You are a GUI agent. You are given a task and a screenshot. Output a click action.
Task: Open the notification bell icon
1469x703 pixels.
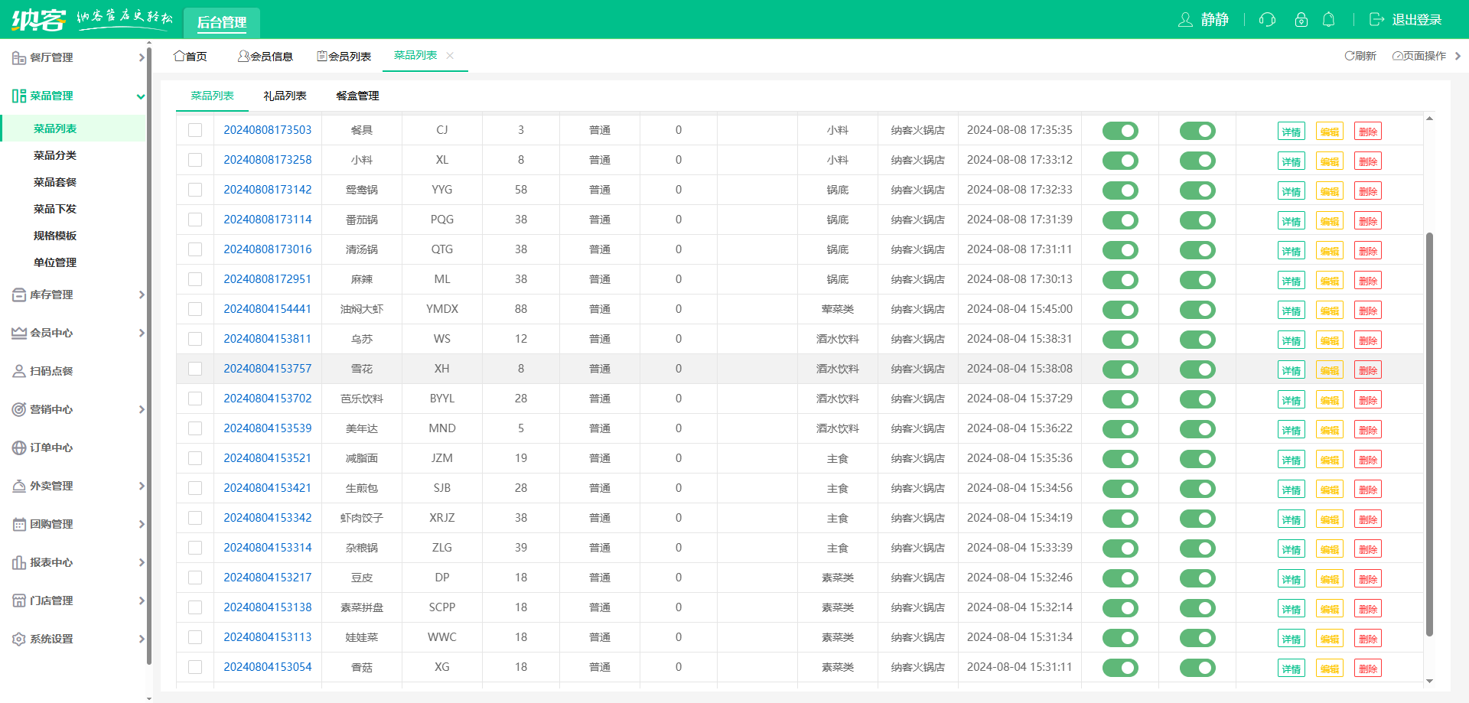pos(1329,20)
